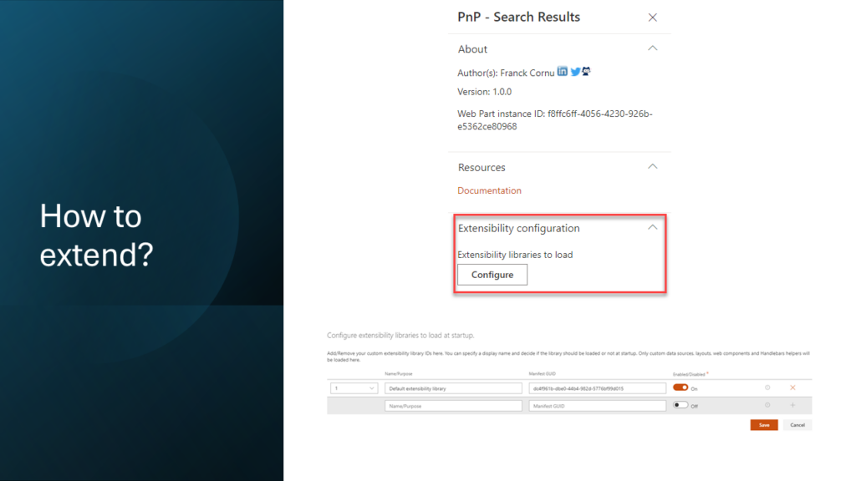Cancel the extensibility library dialog
856x481 pixels.
click(x=797, y=425)
